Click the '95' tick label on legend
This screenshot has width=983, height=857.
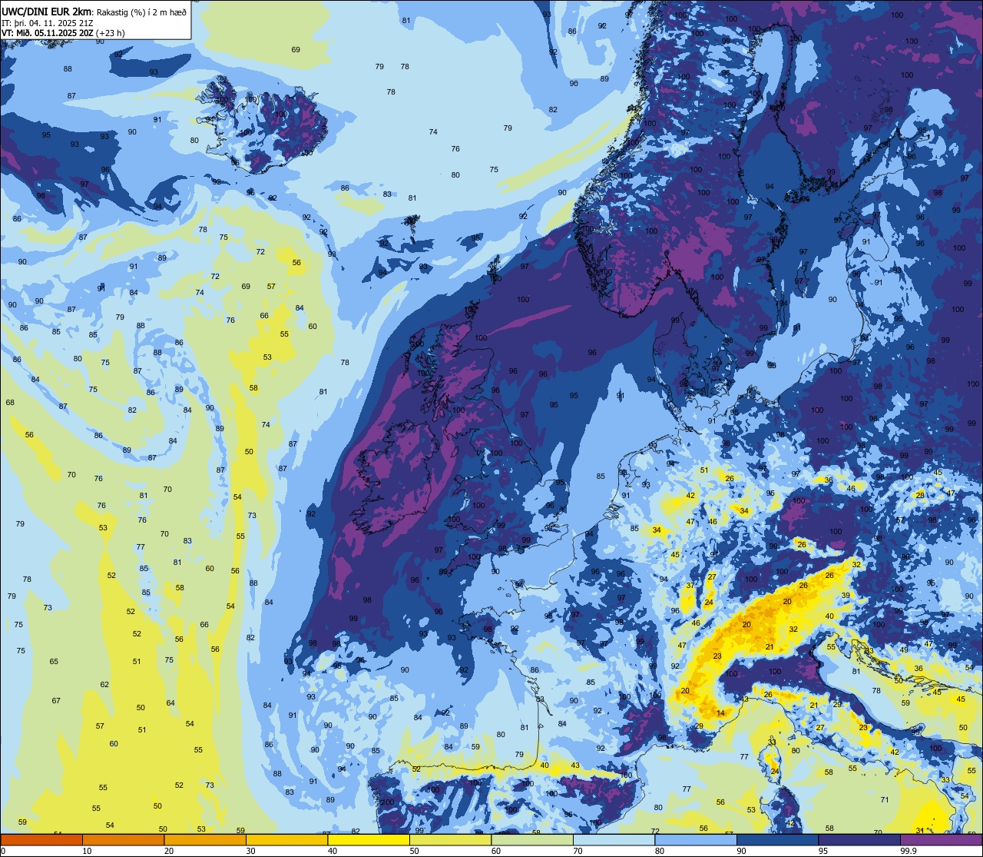[x=823, y=851]
